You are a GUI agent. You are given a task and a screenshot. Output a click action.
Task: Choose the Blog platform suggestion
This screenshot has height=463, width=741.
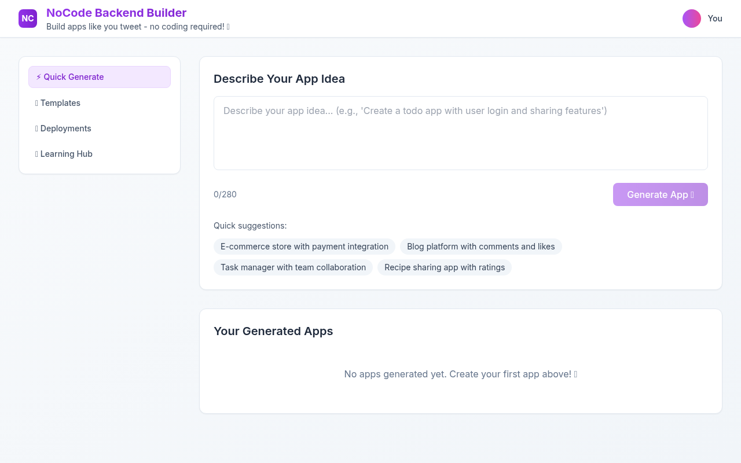click(x=480, y=246)
